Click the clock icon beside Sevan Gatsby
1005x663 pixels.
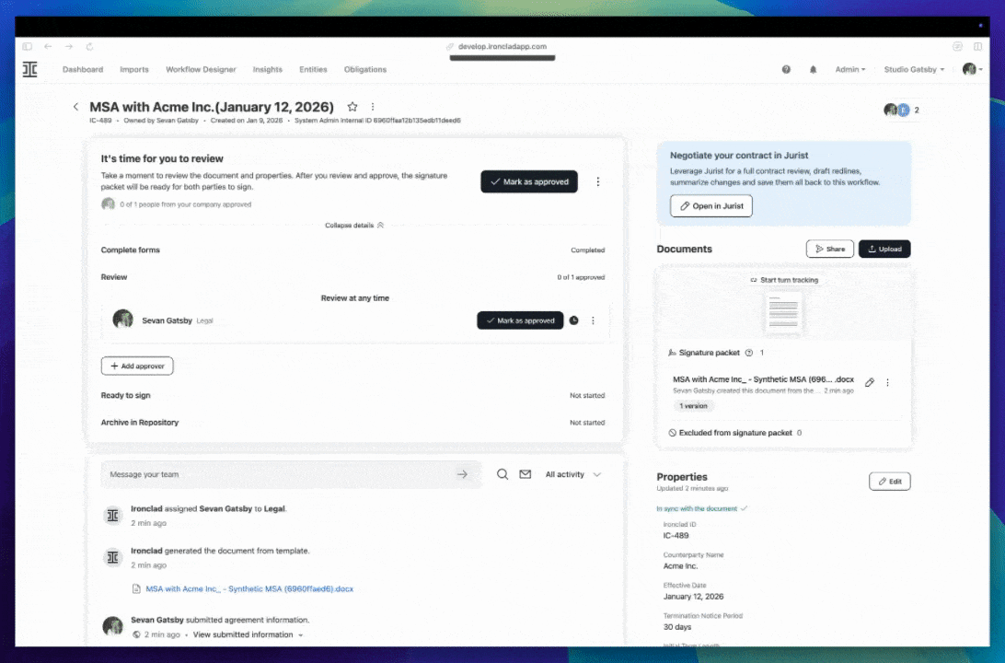click(x=574, y=320)
